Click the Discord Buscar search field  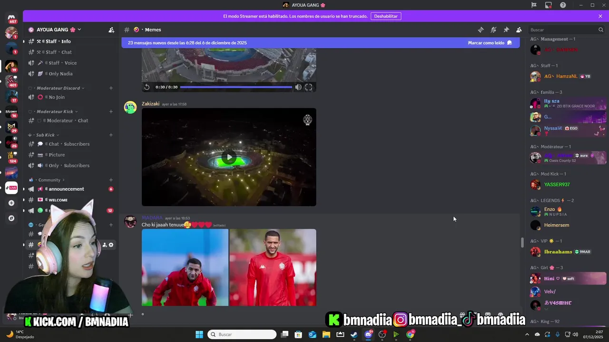click(566, 29)
